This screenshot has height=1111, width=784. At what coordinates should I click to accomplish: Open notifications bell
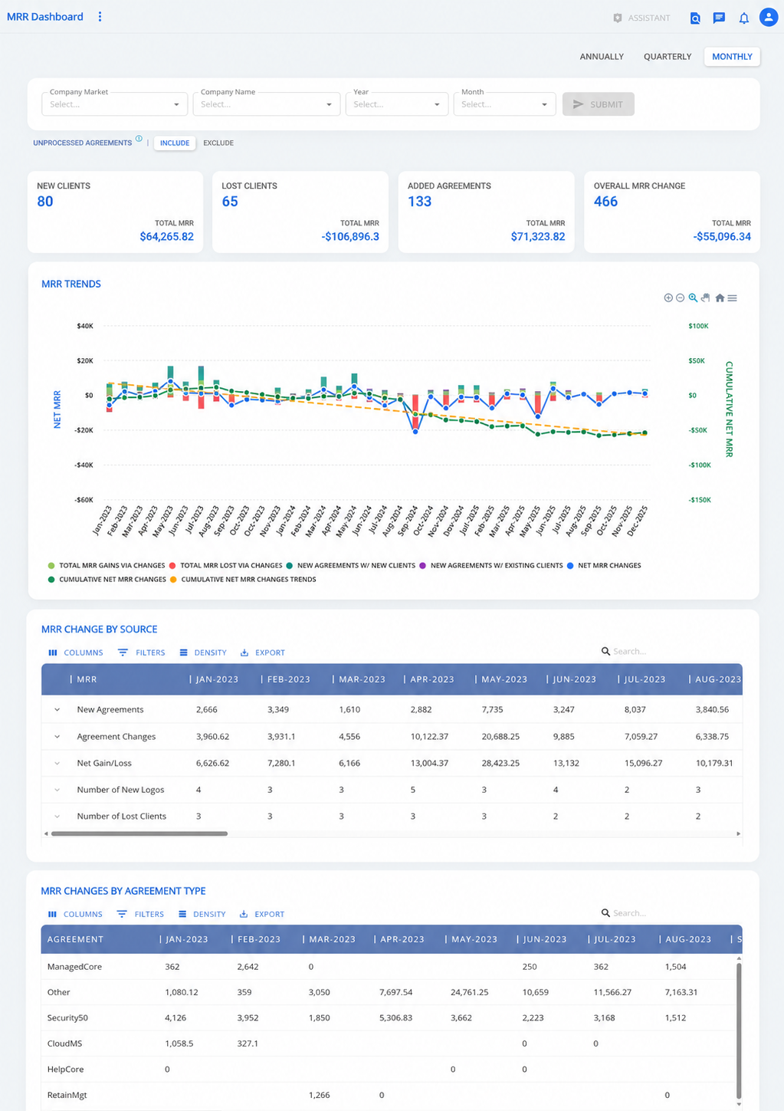click(743, 18)
